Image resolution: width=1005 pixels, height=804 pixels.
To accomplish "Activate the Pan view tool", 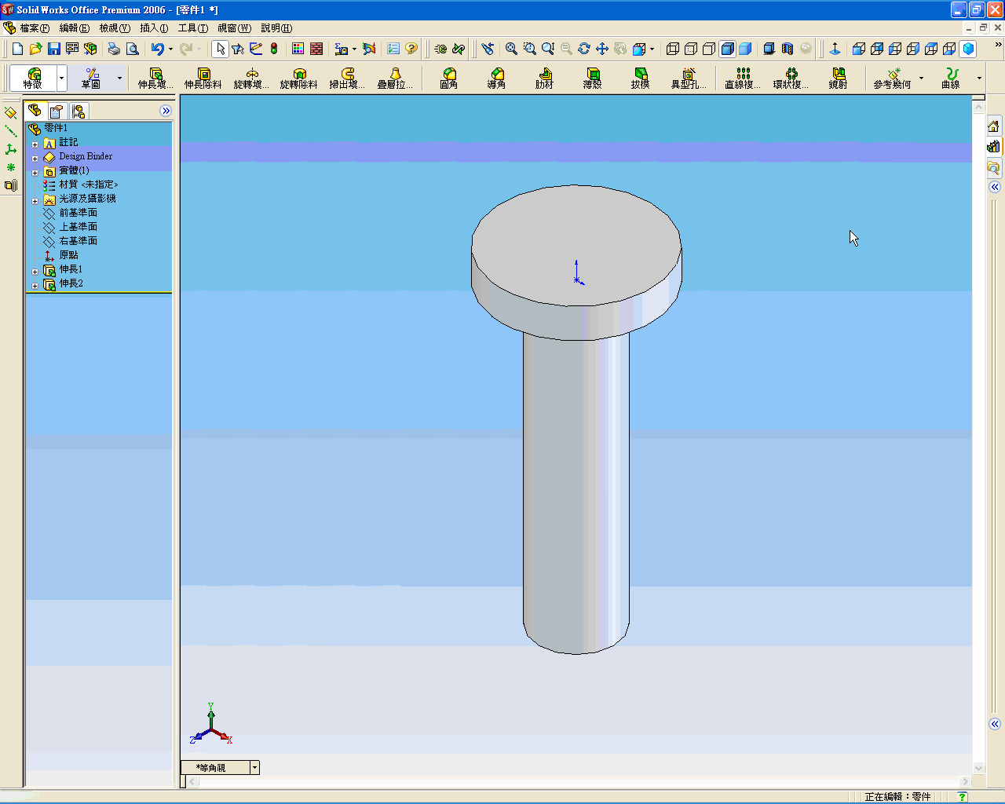I will [602, 49].
